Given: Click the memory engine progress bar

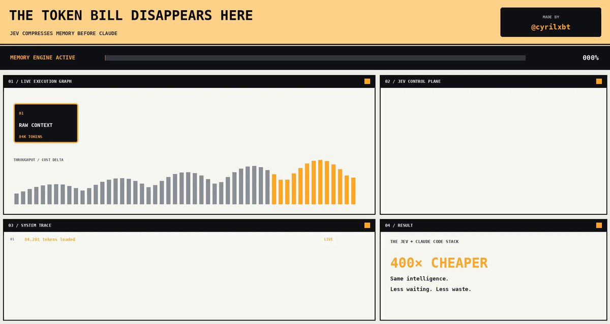Looking at the screenshot, I should (315, 58).
